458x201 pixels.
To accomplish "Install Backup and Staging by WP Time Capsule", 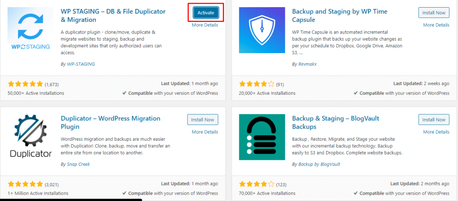I will tap(434, 13).
